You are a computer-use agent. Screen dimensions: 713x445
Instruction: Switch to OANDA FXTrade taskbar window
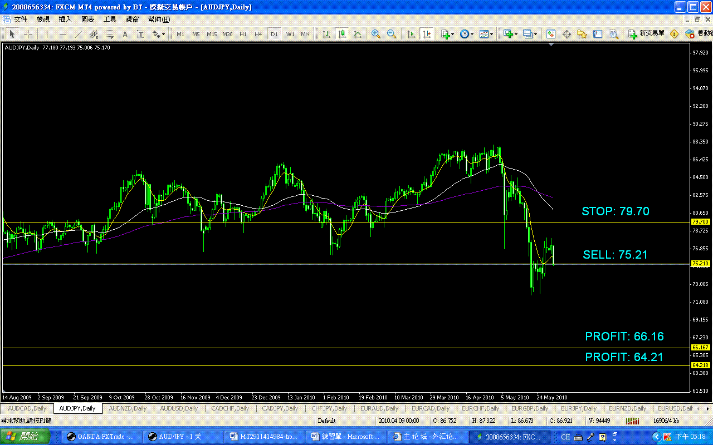tap(101, 437)
